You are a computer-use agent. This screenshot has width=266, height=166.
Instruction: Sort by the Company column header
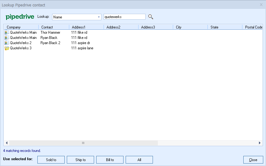click(21, 27)
